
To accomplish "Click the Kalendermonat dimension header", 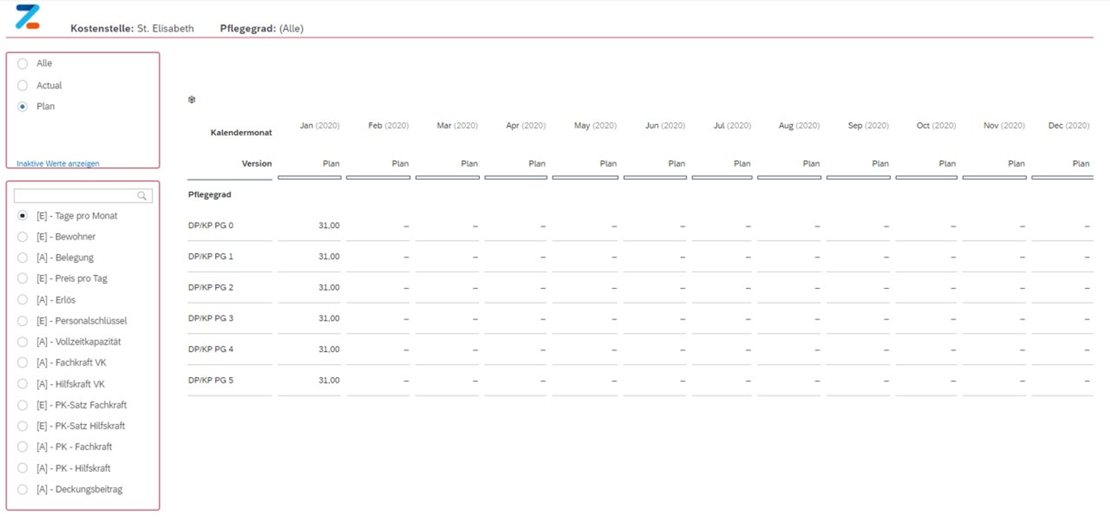I will tap(241, 133).
